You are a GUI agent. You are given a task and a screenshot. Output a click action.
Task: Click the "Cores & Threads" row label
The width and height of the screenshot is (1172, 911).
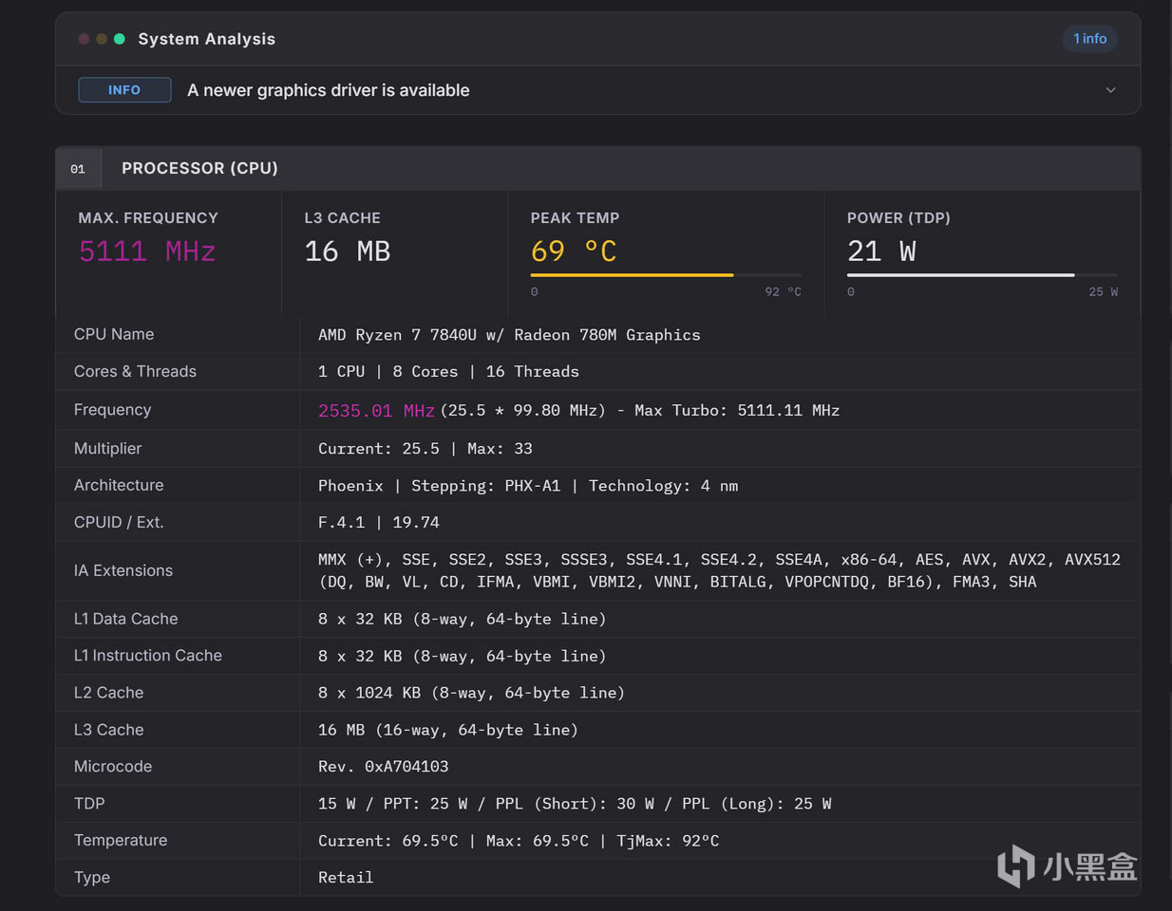coord(135,371)
